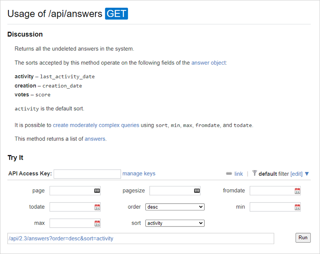
Task: Click the [edit] filter link
Action: click(296, 174)
